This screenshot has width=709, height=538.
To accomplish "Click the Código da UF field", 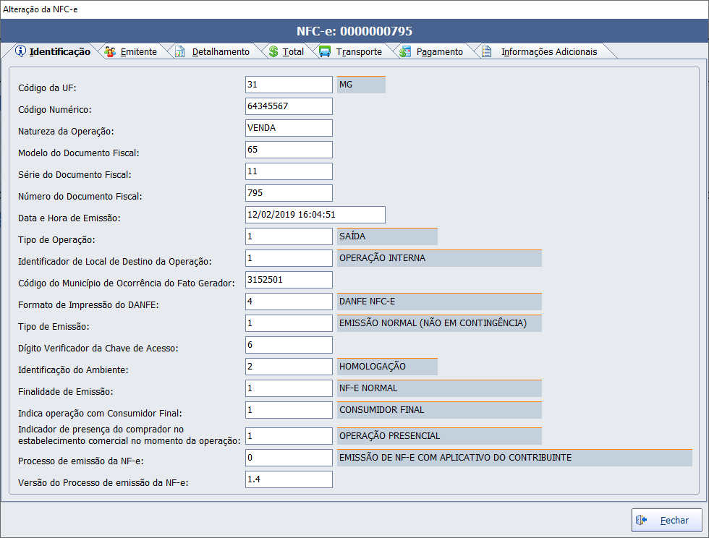I will coord(289,85).
